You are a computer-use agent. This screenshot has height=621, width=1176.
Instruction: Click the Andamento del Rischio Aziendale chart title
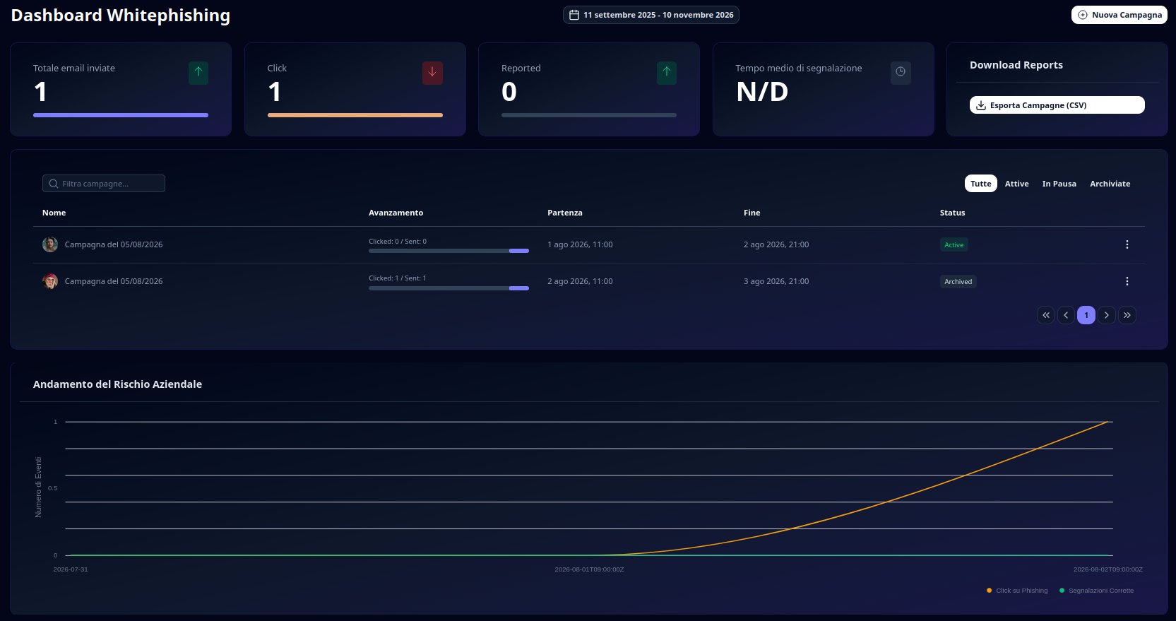(x=117, y=384)
